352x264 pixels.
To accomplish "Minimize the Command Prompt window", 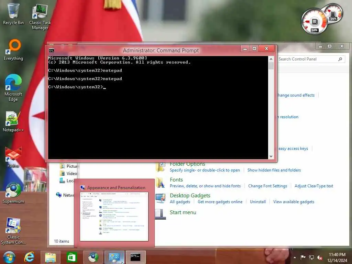I will [245, 48].
